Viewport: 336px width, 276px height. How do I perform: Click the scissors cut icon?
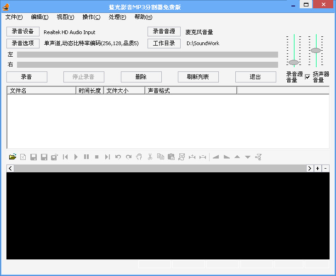coord(150,157)
